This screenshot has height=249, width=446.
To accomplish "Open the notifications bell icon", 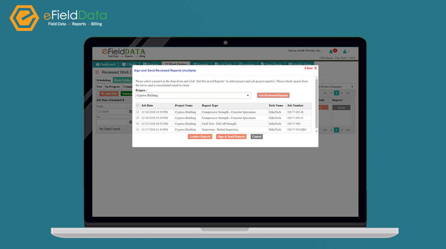I will [x=331, y=52].
